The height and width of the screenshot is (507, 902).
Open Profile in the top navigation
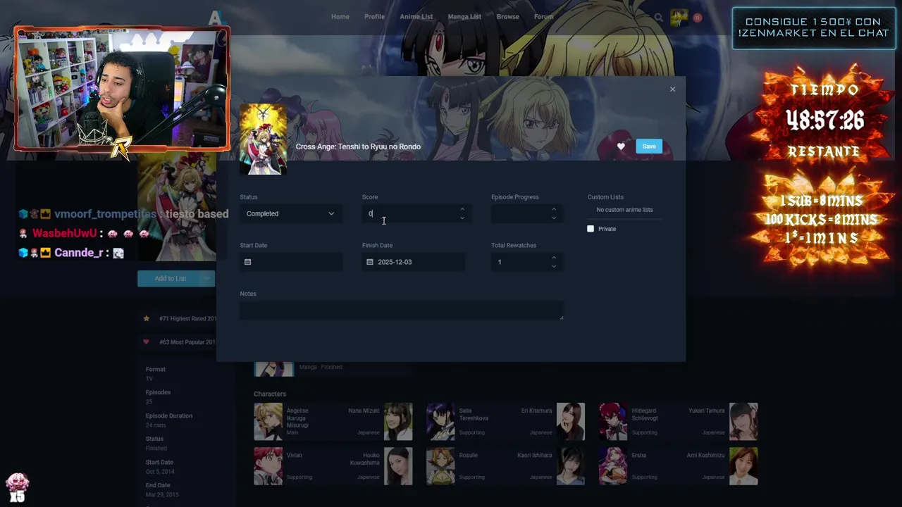click(374, 17)
